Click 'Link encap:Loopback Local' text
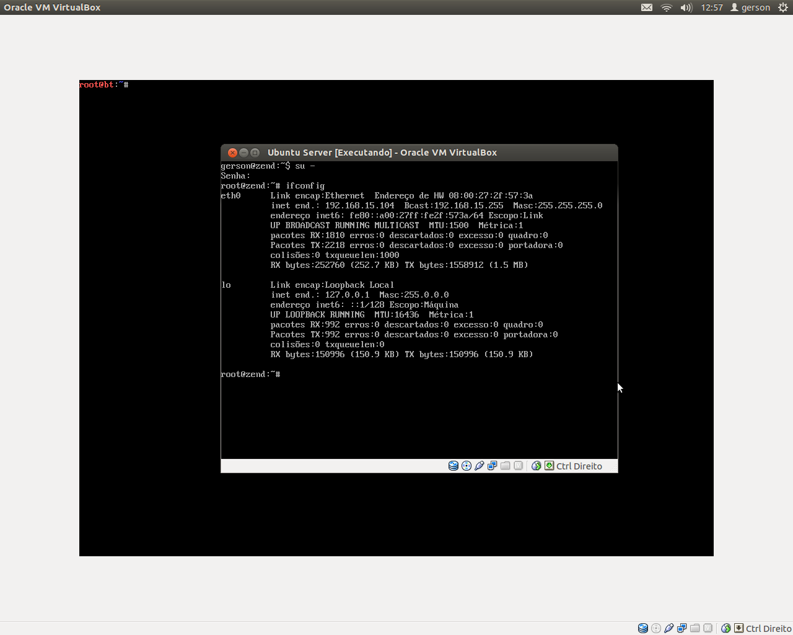This screenshot has width=793, height=635. [332, 285]
